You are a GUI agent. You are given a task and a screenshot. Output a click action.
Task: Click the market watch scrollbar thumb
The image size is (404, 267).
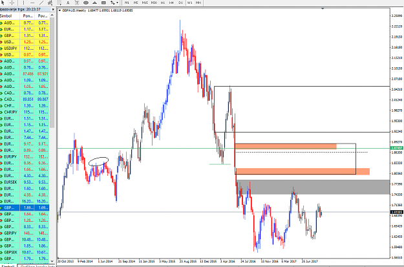52,73
